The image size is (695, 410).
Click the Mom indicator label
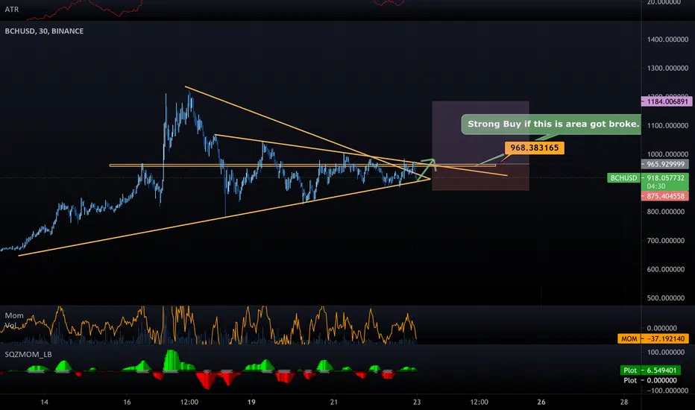tap(14, 315)
